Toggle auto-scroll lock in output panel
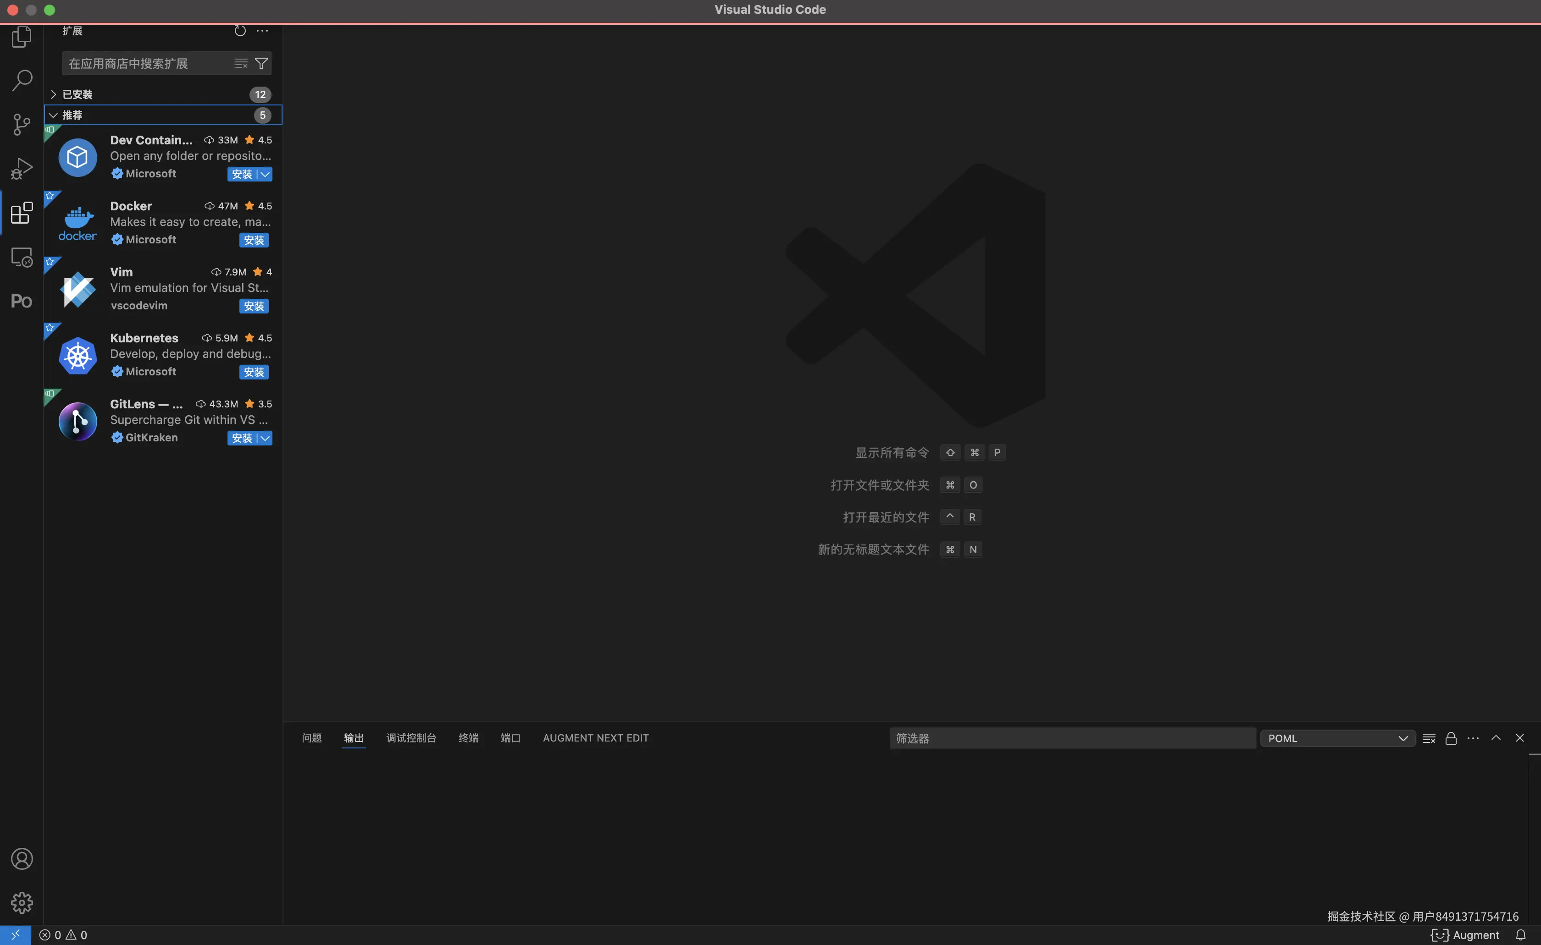 (1451, 737)
